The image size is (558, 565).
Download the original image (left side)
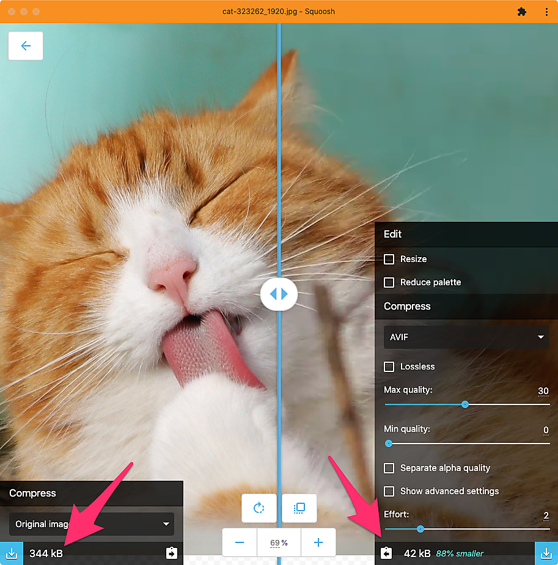[x=12, y=553]
